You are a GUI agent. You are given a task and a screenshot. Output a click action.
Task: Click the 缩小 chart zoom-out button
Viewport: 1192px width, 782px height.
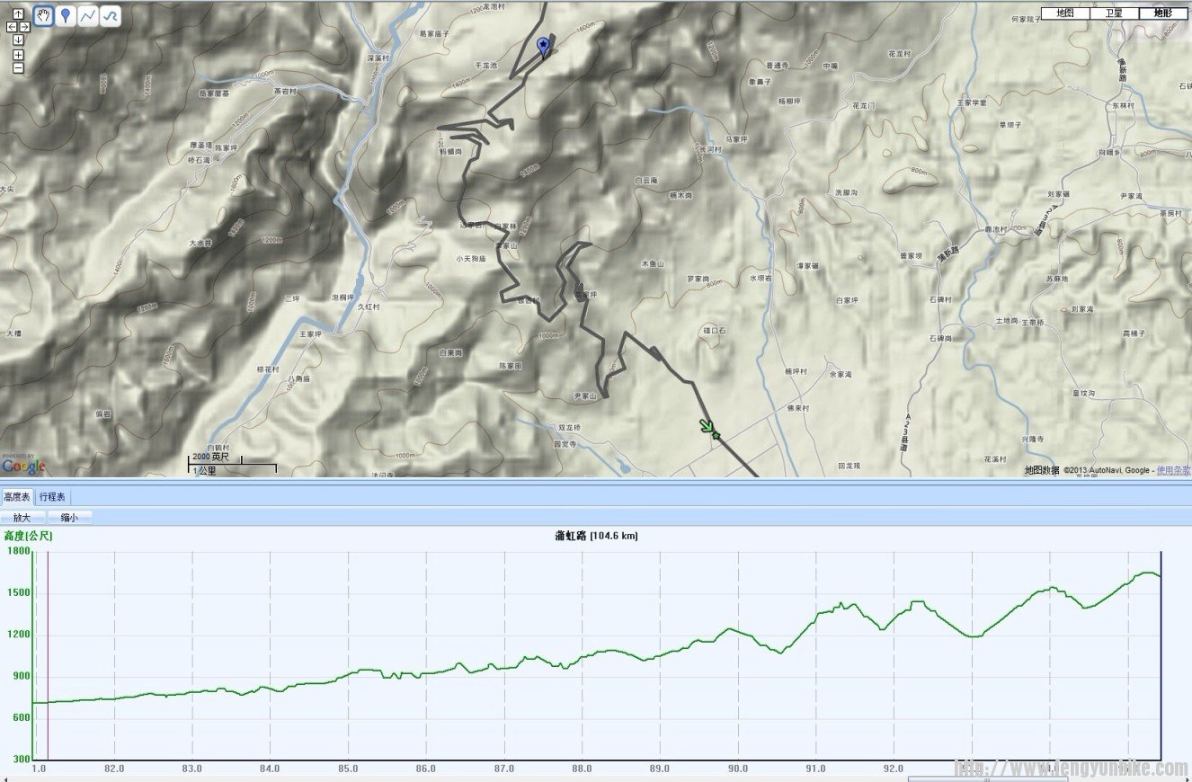69,518
